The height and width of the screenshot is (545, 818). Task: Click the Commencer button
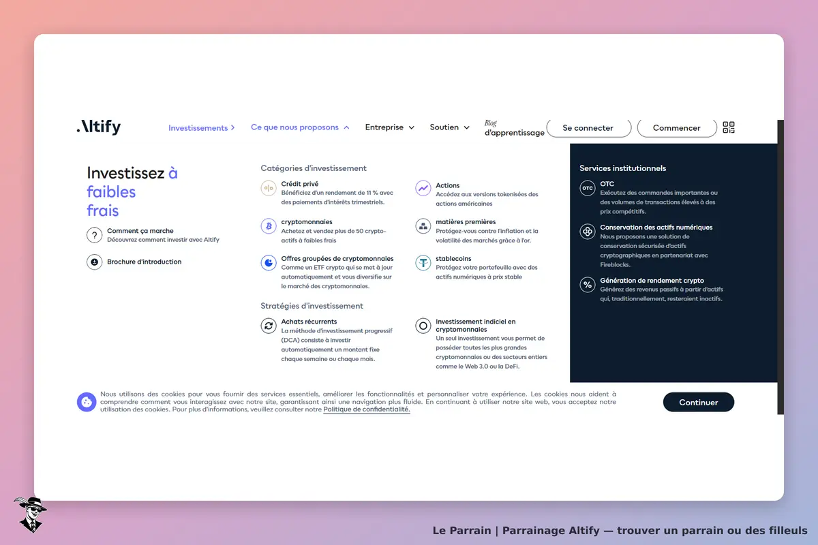point(677,128)
